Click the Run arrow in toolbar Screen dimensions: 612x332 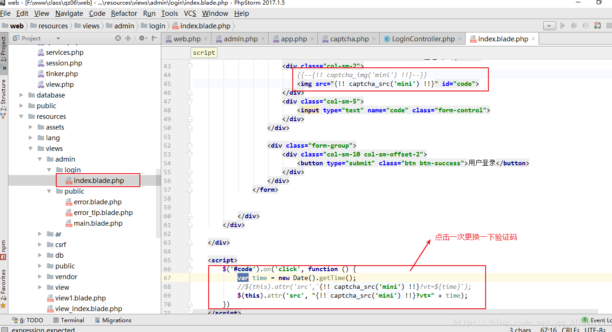(563, 26)
